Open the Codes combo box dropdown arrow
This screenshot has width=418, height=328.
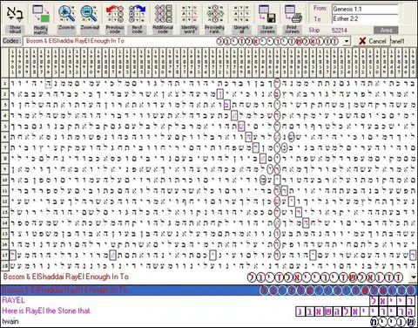[347, 41]
